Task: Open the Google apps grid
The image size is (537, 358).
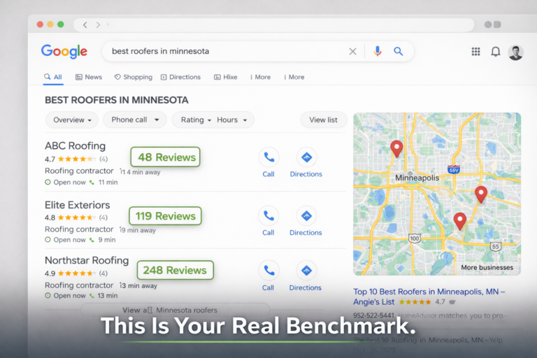Action: pos(475,51)
